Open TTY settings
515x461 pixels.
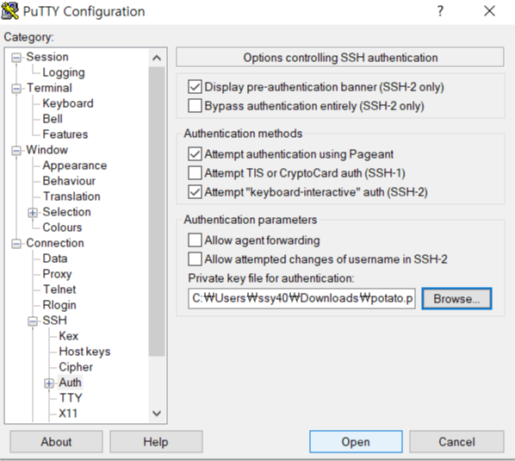pyautogui.click(x=71, y=398)
